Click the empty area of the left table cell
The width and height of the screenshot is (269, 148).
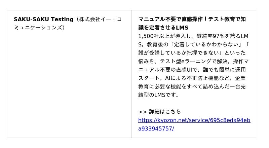pos(69,84)
